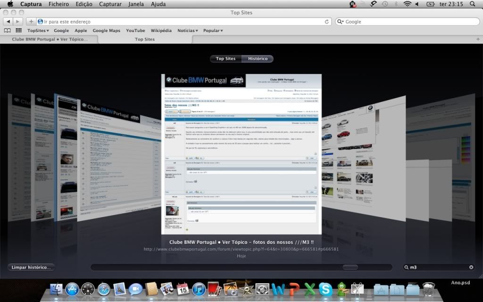Go back with the Safari back arrow

point(8,22)
